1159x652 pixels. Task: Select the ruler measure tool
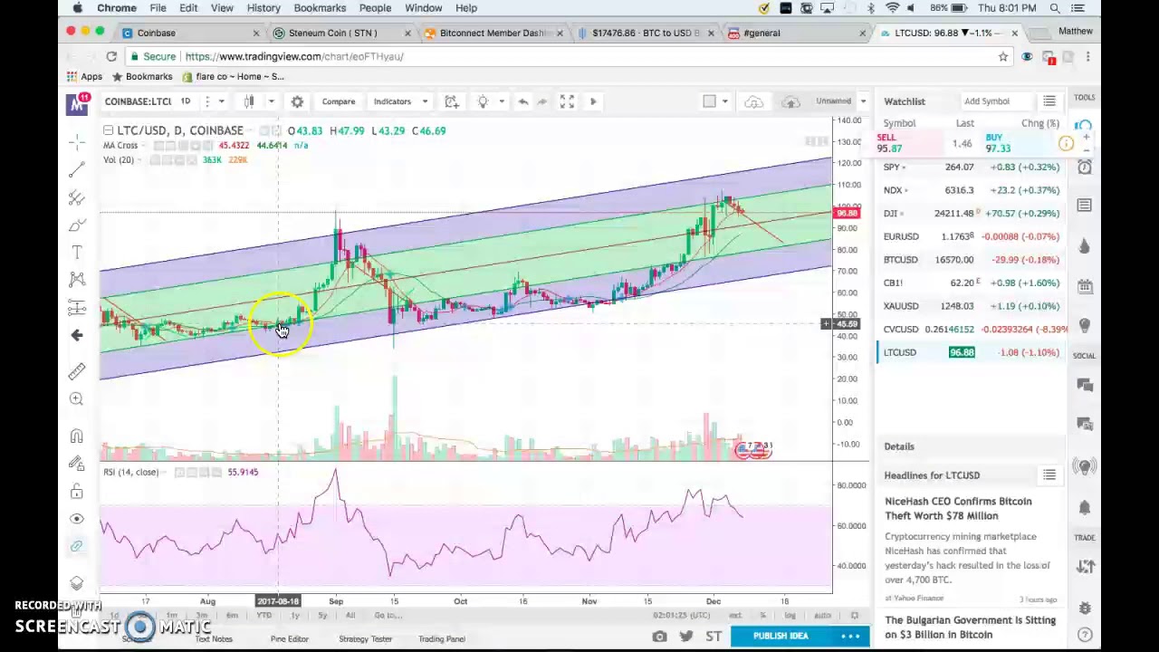[x=77, y=370]
